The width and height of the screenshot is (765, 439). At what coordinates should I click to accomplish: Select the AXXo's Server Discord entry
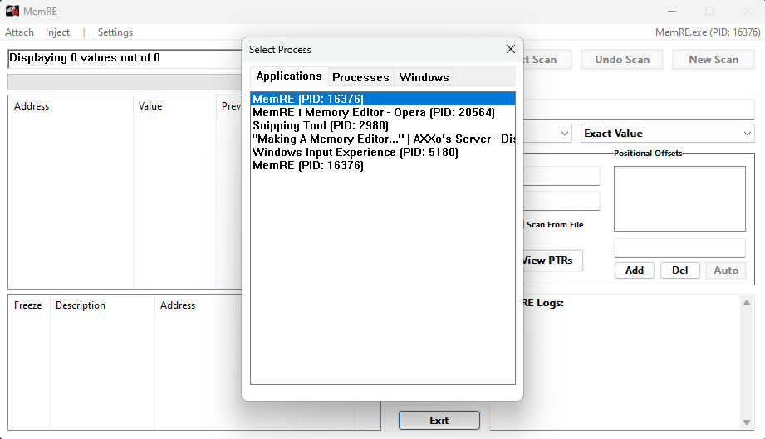point(382,139)
